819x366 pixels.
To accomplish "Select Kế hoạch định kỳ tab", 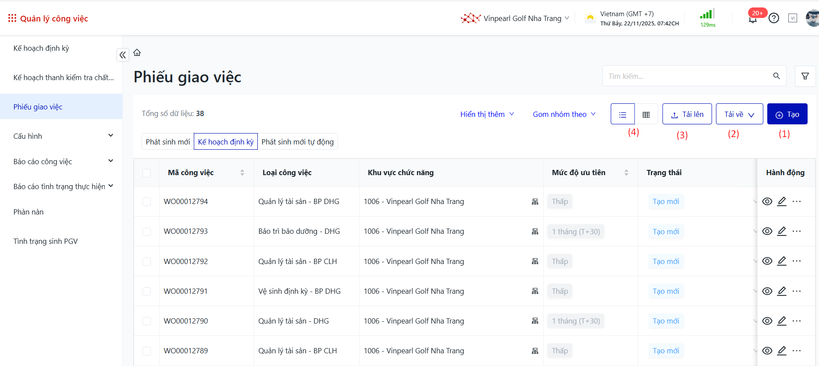I will pos(226,142).
